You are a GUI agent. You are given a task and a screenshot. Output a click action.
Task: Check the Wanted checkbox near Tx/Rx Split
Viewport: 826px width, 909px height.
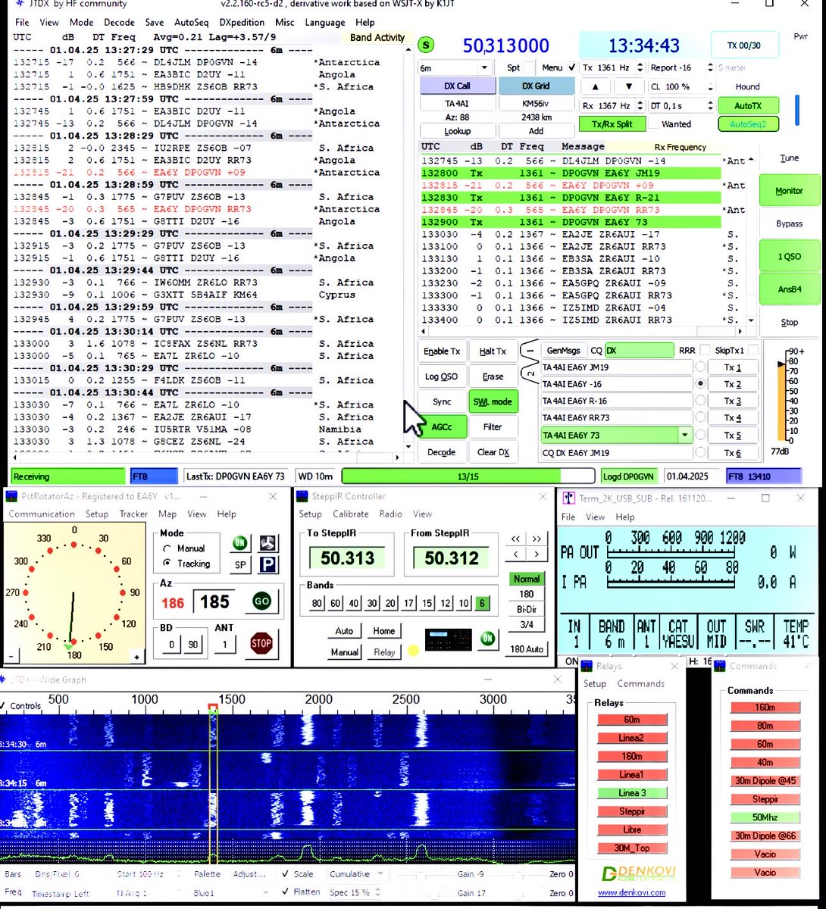(654, 124)
